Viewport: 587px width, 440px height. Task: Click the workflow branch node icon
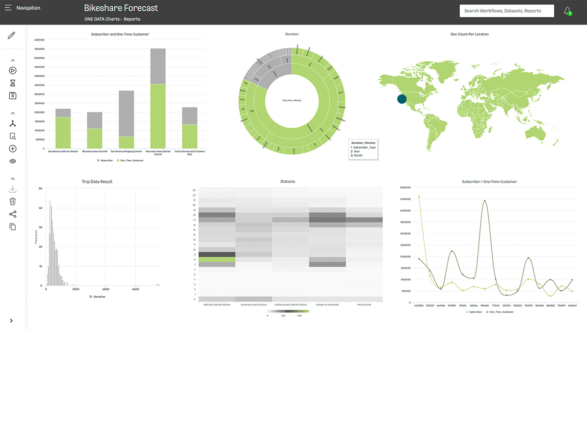pos(13,124)
